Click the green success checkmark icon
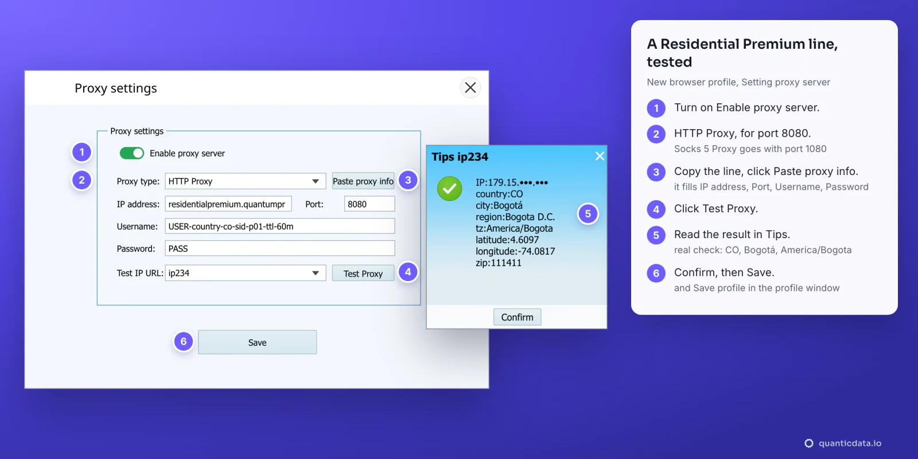Image resolution: width=918 pixels, height=459 pixels. pos(450,188)
